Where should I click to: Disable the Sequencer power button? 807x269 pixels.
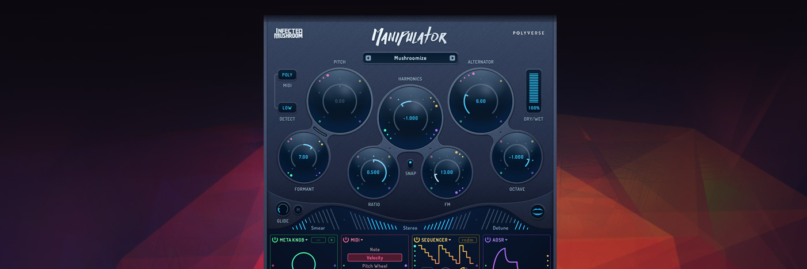(x=417, y=240)
